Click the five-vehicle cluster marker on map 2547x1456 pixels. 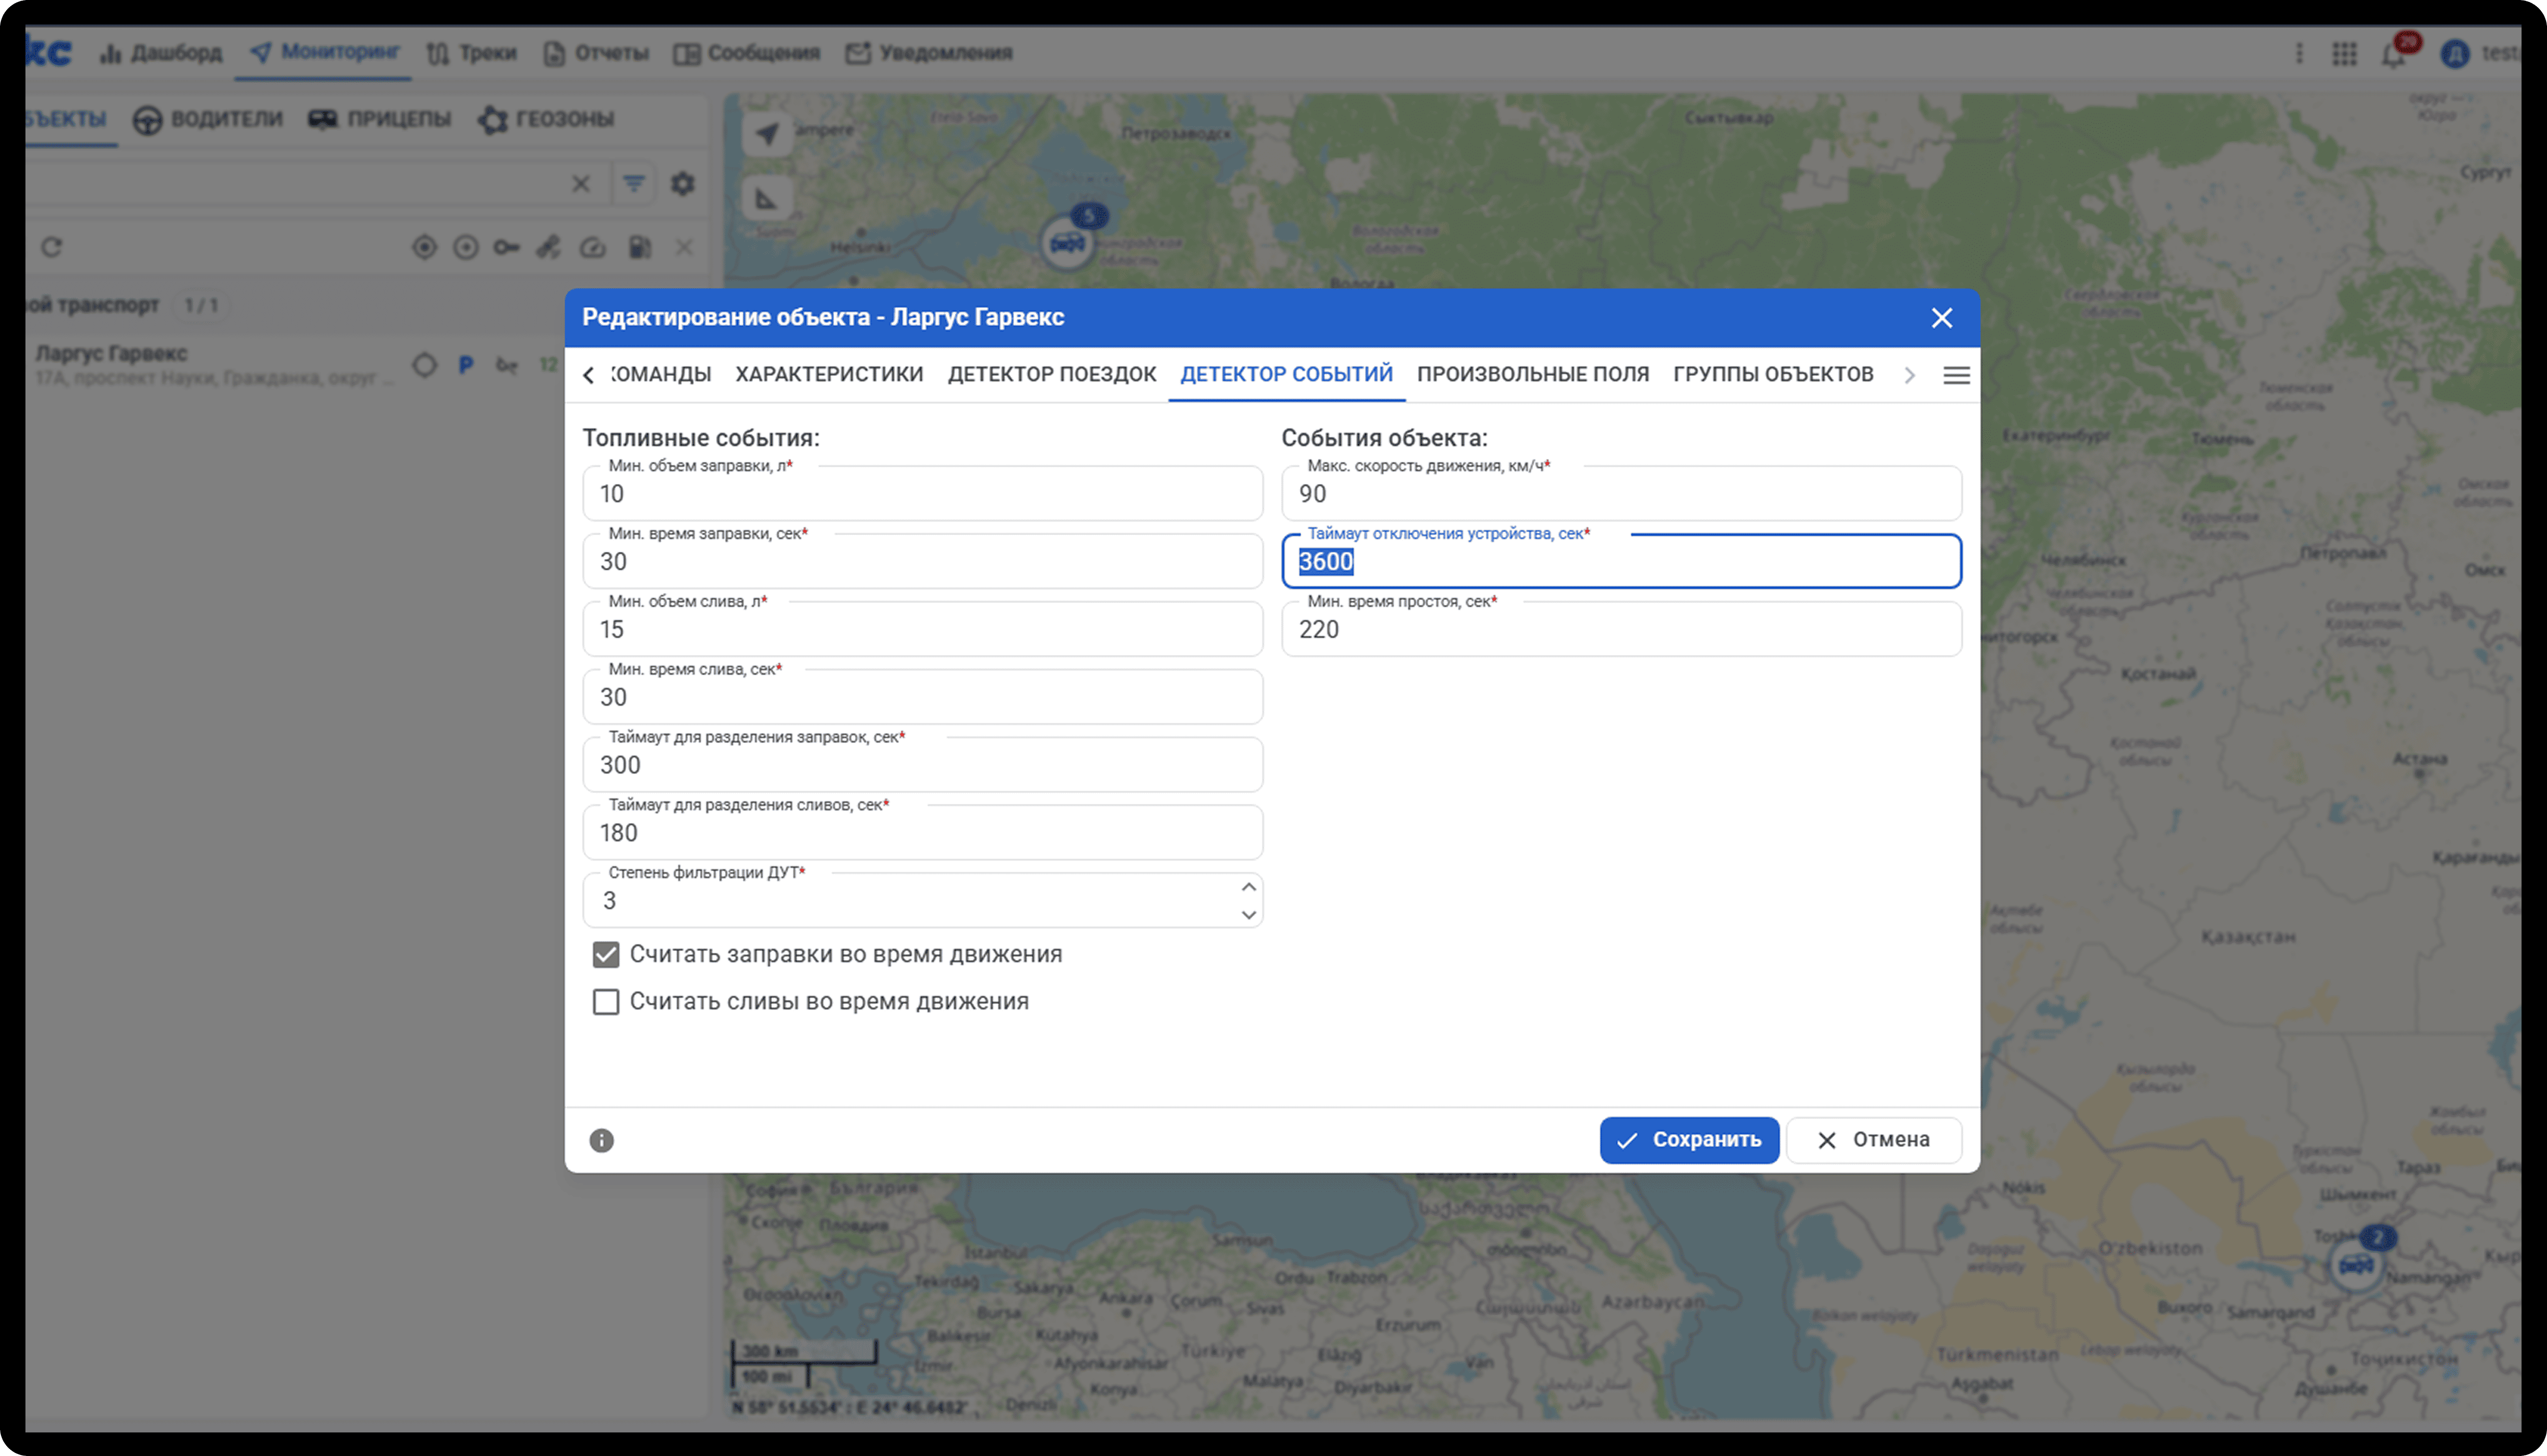[1067, 242]
